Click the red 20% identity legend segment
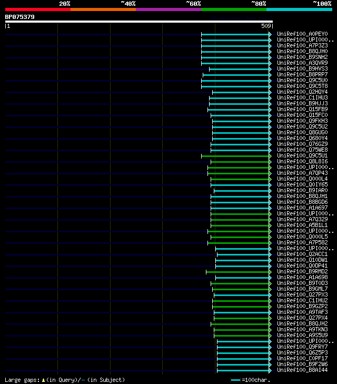 [38, 9]
